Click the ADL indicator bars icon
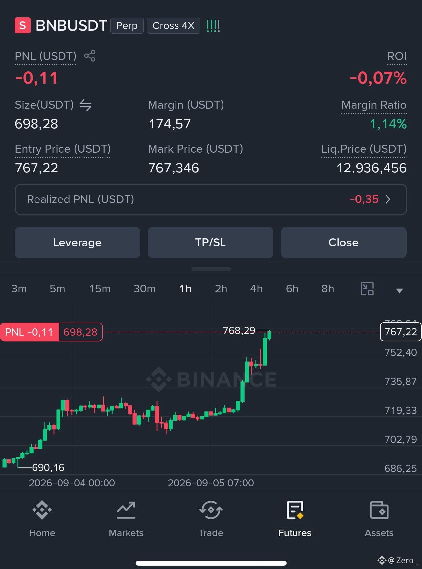The height and width of the screenshot is (569, 422). pyautogui.click(x=213, y=26)
